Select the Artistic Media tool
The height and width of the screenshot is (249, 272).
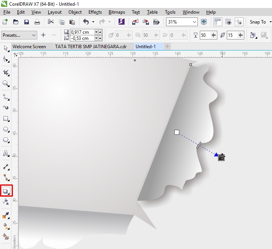[6, 108]
